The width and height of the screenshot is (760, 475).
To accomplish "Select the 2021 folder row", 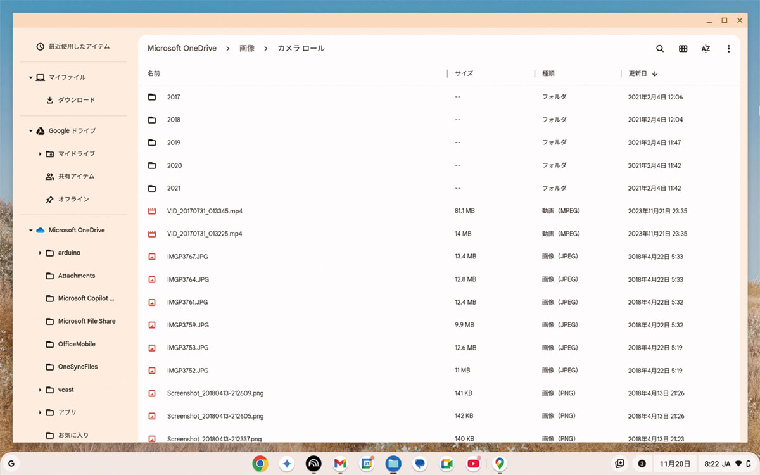I will (x=439, y=188).
